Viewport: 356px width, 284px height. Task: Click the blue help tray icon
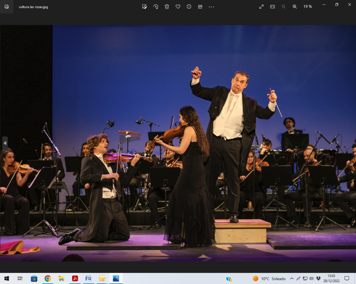point(229,278)
